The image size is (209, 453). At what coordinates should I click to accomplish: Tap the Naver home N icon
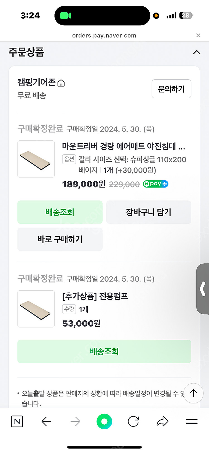click(x=17, y=421)
